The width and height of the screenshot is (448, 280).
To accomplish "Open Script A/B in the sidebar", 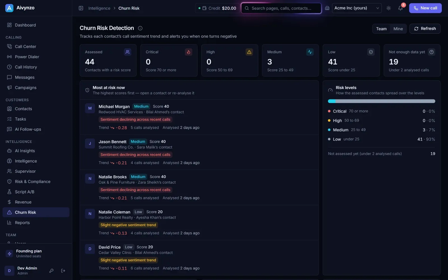I will 36,192.
